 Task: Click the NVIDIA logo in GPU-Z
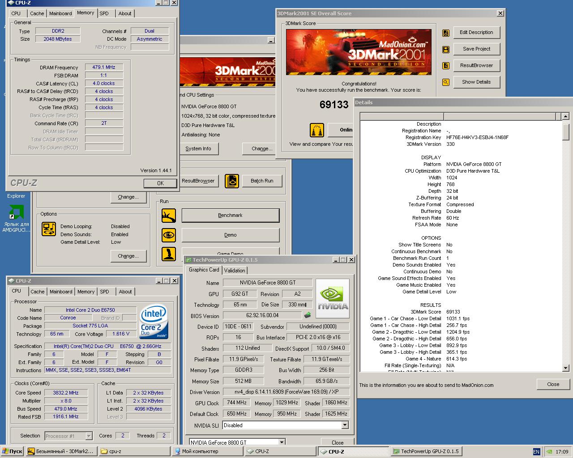point(333,299)
